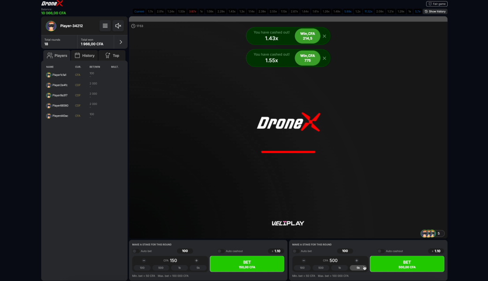The height and width of the screenshot is (281, 488).
Task: Select the Current tab in the multiplier history
Action: click(x=139, y=11)
